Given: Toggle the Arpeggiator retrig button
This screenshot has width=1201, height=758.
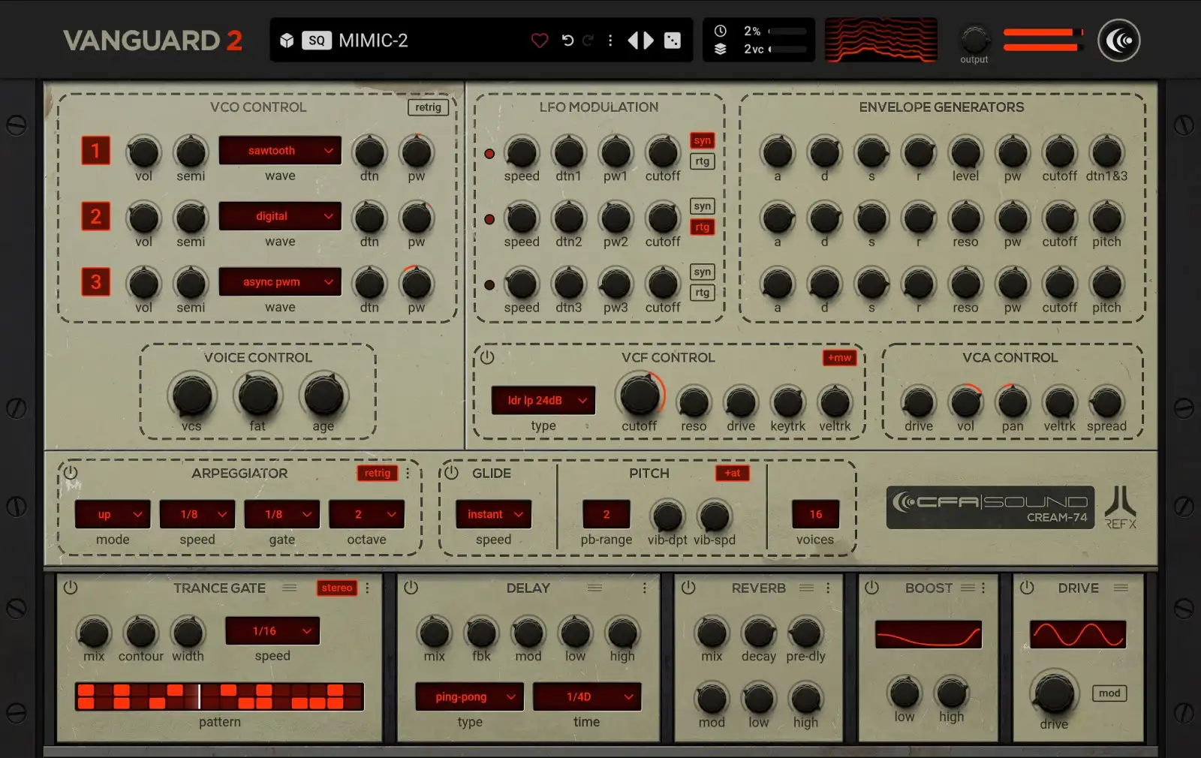Looking at the screenshot, I should [377, 473].
